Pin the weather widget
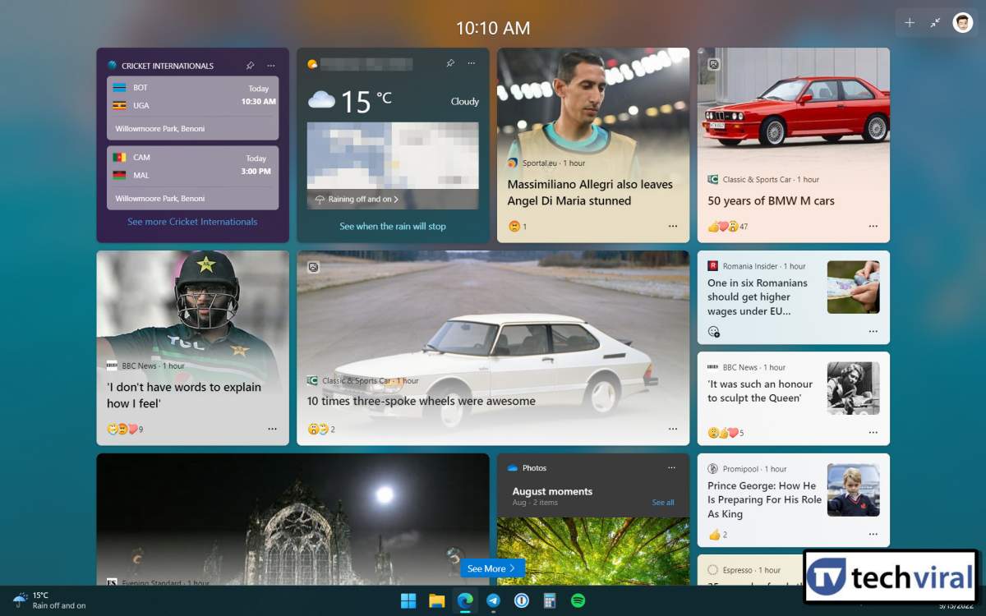The height and width of the screenshot is (616, 986). click(x=450, y=63)
